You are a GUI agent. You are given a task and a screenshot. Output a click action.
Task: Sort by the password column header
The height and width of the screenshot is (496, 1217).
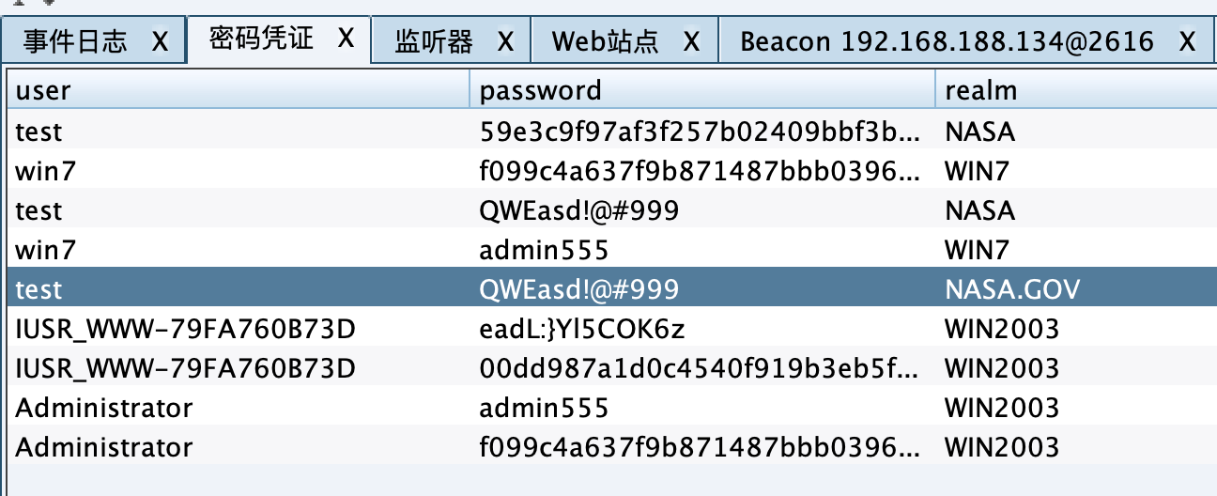(700, 90)
